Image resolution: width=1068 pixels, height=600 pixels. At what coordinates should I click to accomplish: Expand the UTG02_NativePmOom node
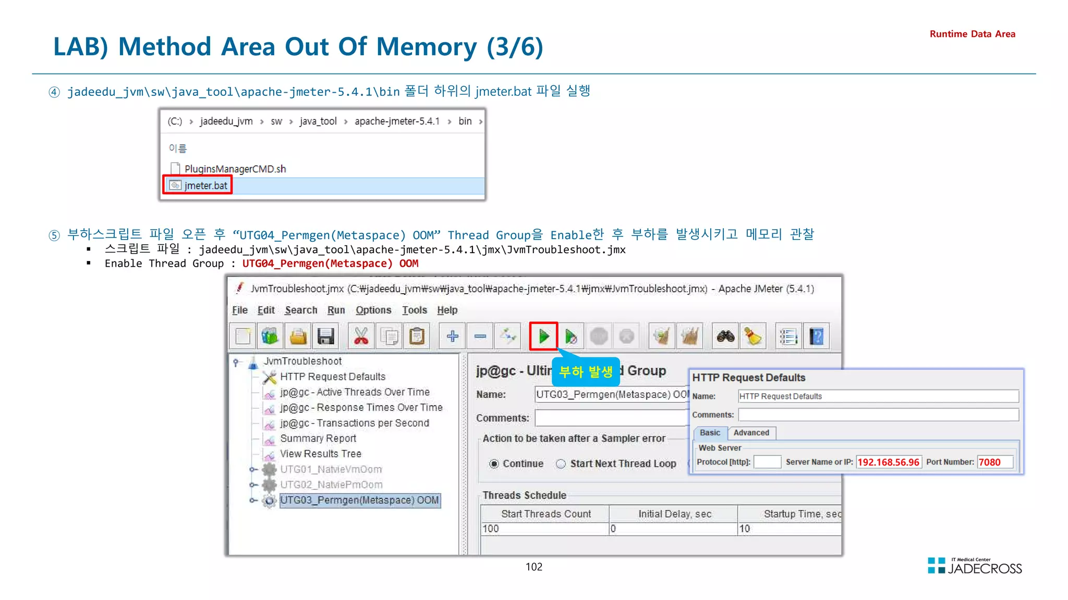253,485
